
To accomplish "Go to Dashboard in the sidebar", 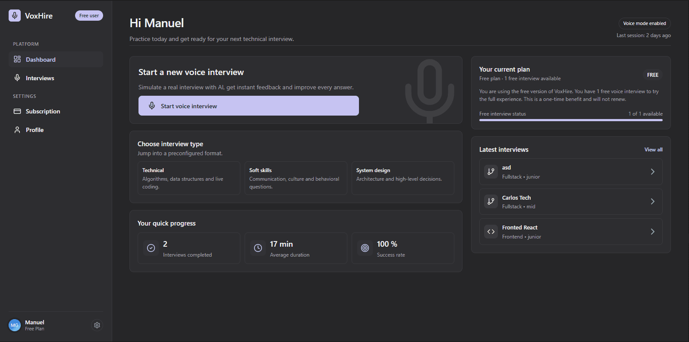I will (56, 60).
